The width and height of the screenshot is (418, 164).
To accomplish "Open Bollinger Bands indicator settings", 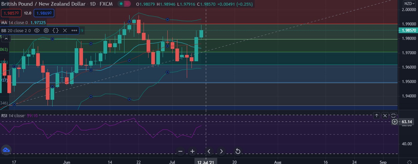I will point(46,30).
